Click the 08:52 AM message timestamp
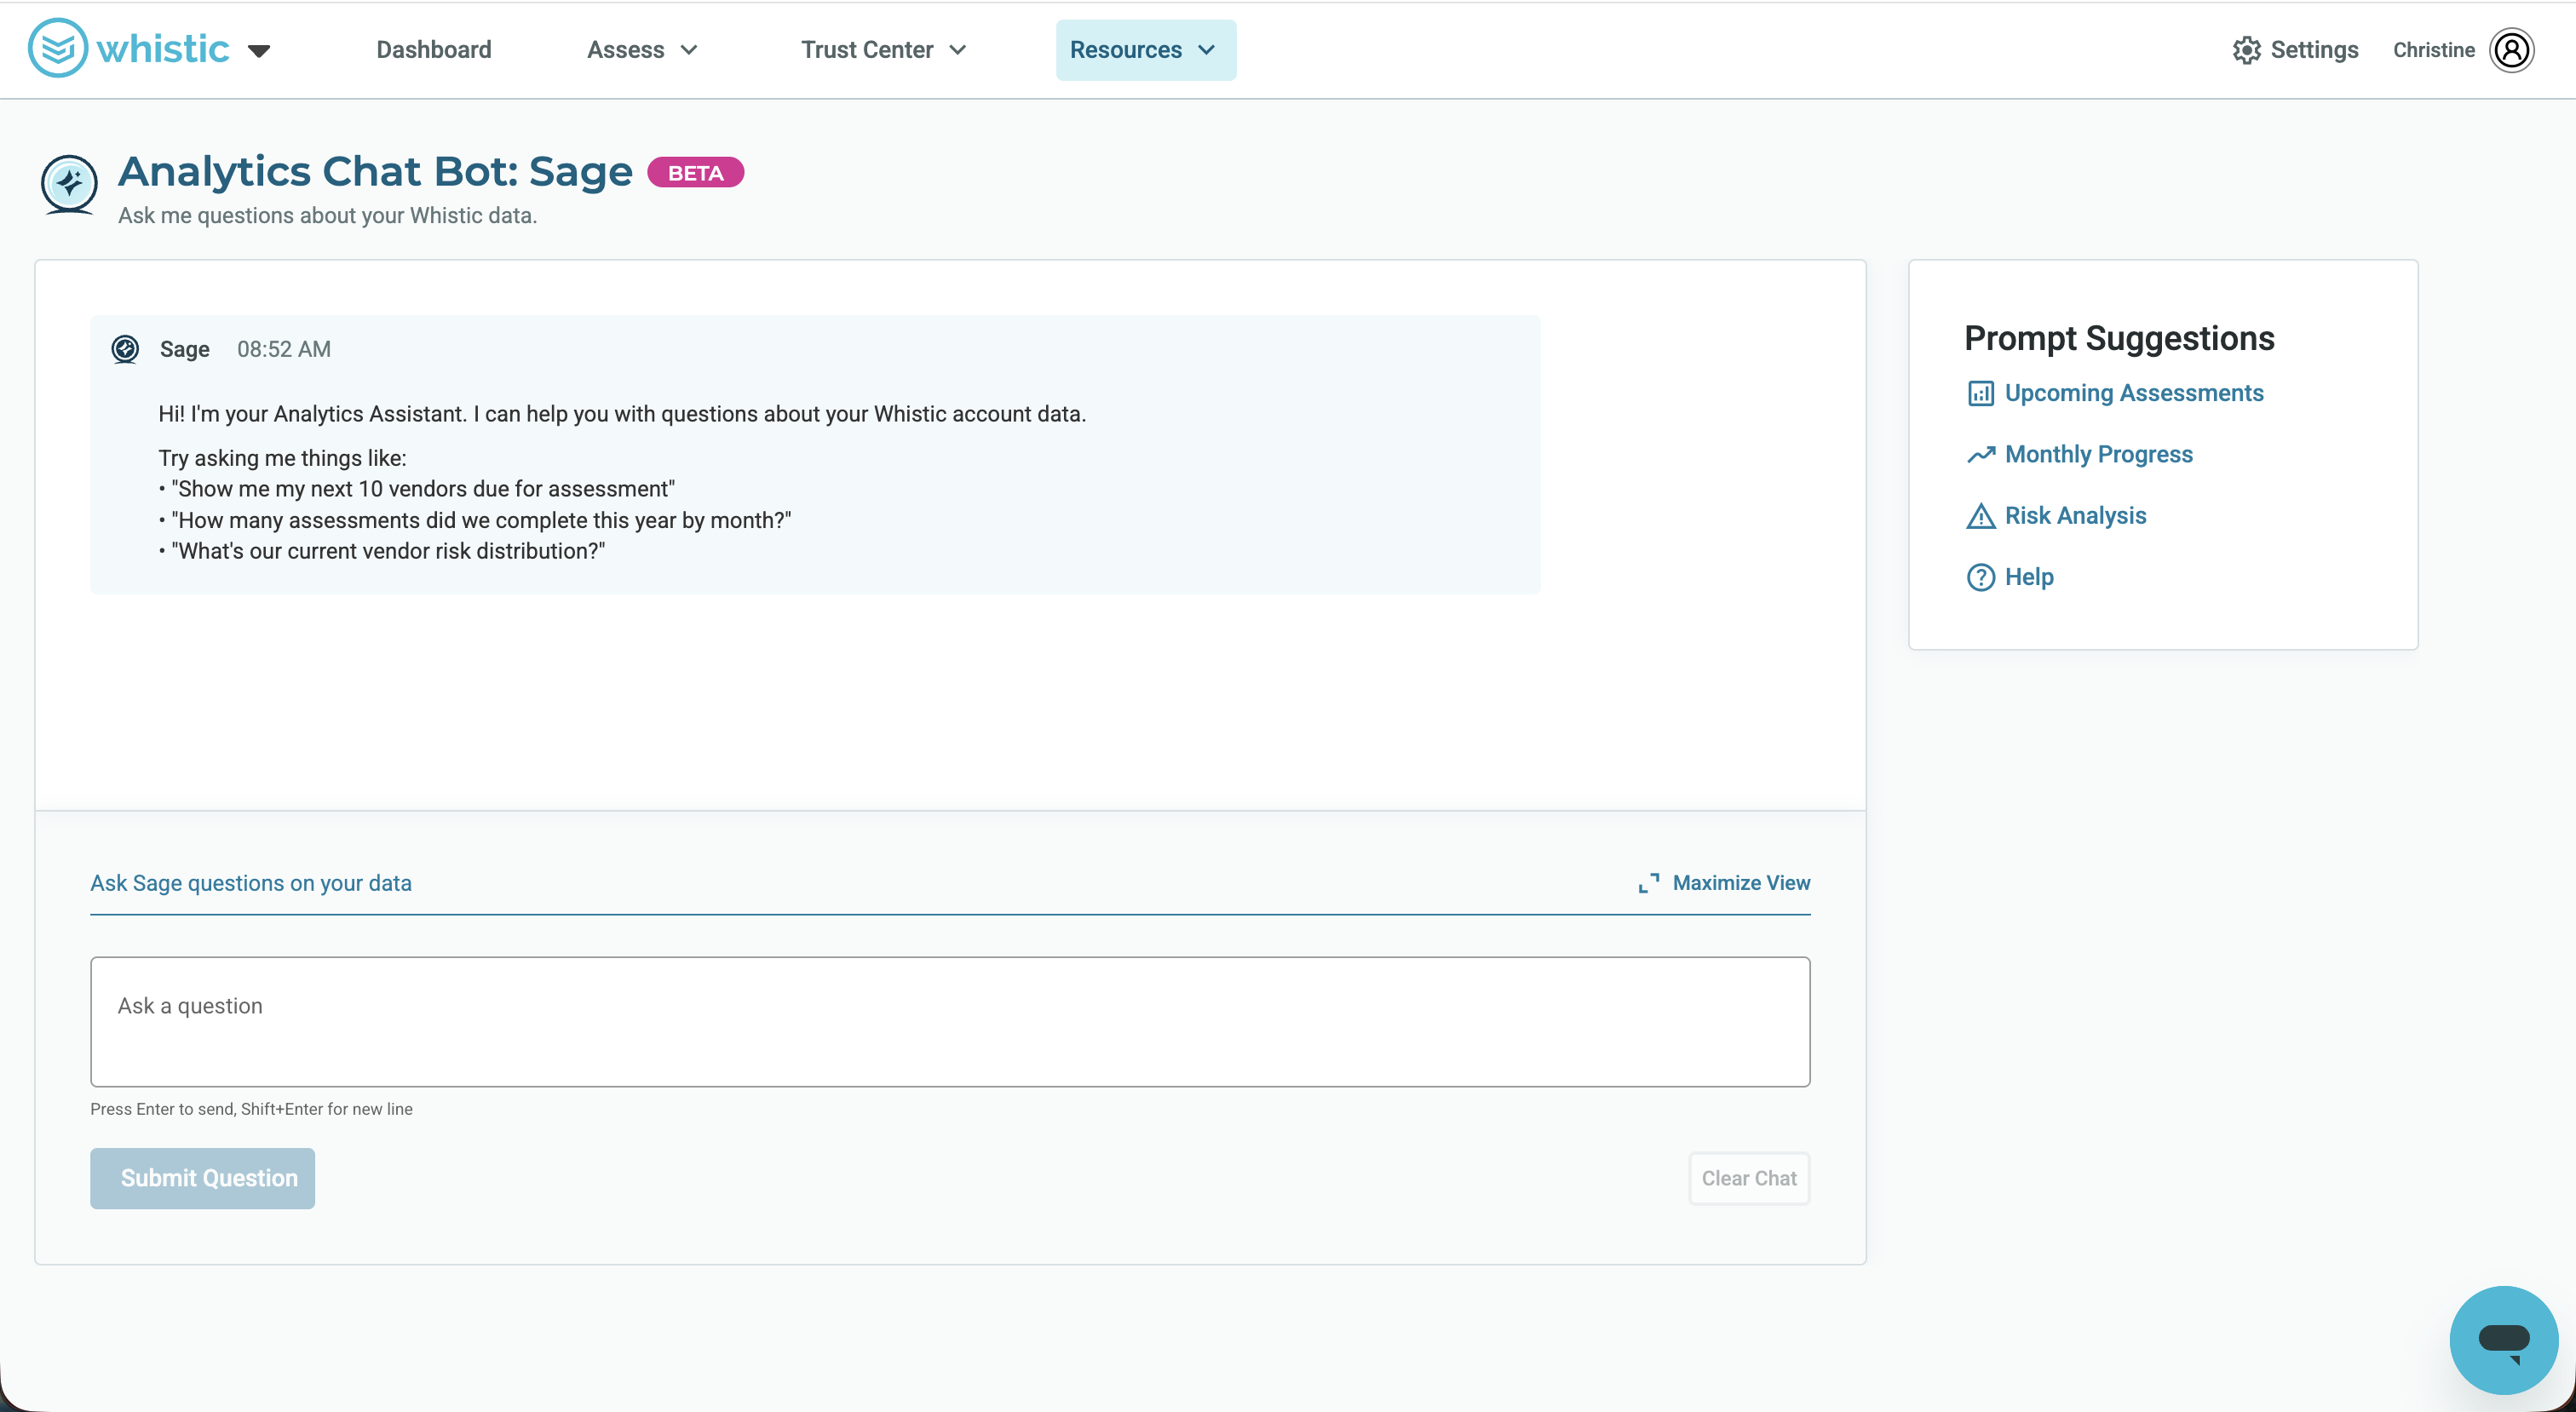The width and height of the screenshot is (2576, 1412). [284, 349]
